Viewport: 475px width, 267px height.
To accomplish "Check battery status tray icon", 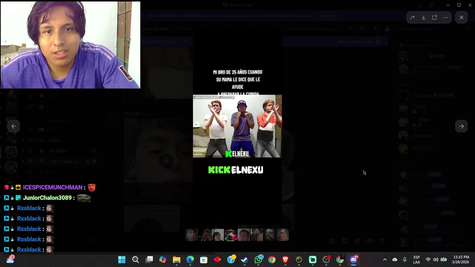I will pyautogui.click(x=443, y=260).
